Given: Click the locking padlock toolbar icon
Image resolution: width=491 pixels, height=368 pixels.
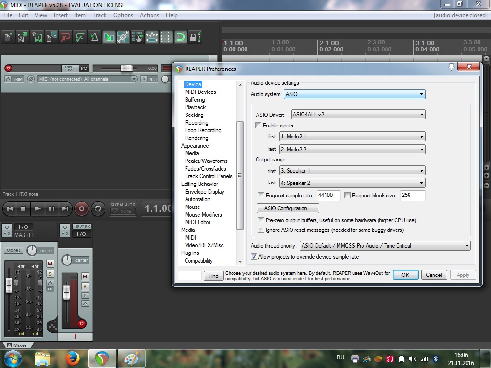Looking at the screenshot, I should click(x=195, y=36).
